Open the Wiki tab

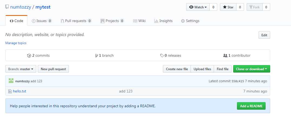coord(139,21)
